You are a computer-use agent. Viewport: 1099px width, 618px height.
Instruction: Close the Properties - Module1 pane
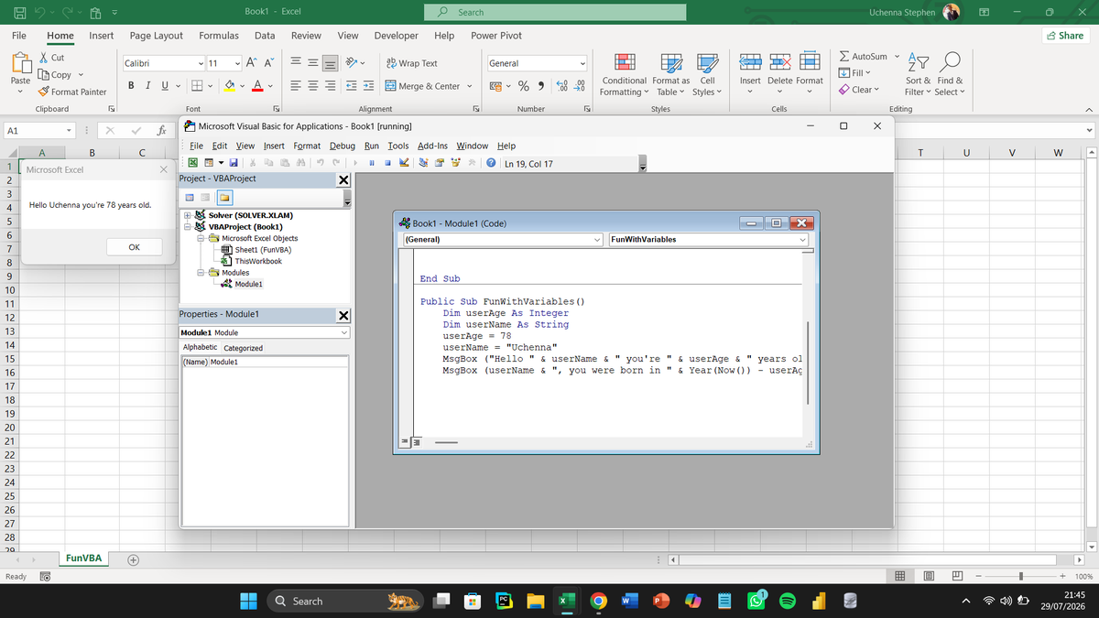coord(343,316)
